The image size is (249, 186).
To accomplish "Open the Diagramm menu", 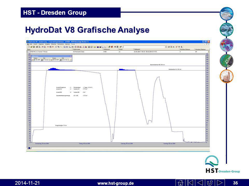I will click(x=41, y=44).
